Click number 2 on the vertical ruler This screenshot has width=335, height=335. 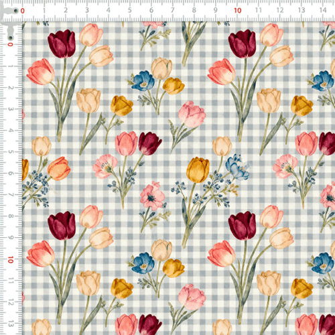pyautogui.click(x=11, y=87)
